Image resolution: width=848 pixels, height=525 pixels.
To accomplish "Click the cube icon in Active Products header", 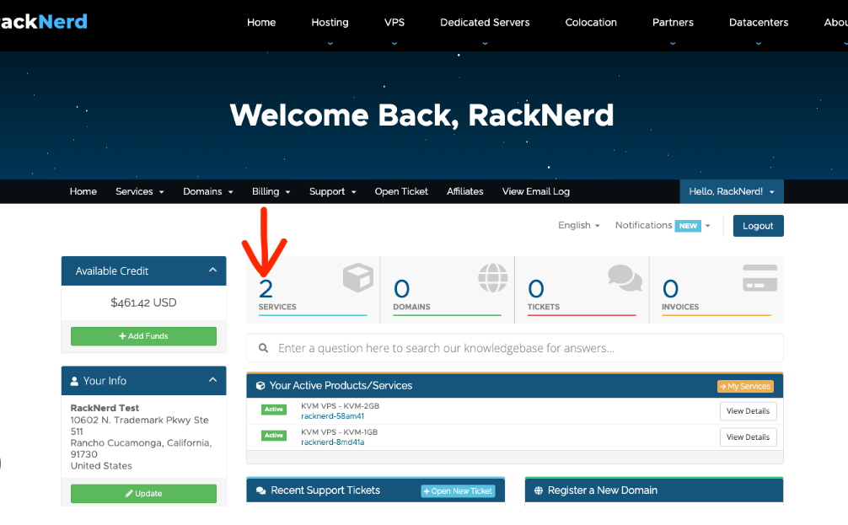I will 260,385.
